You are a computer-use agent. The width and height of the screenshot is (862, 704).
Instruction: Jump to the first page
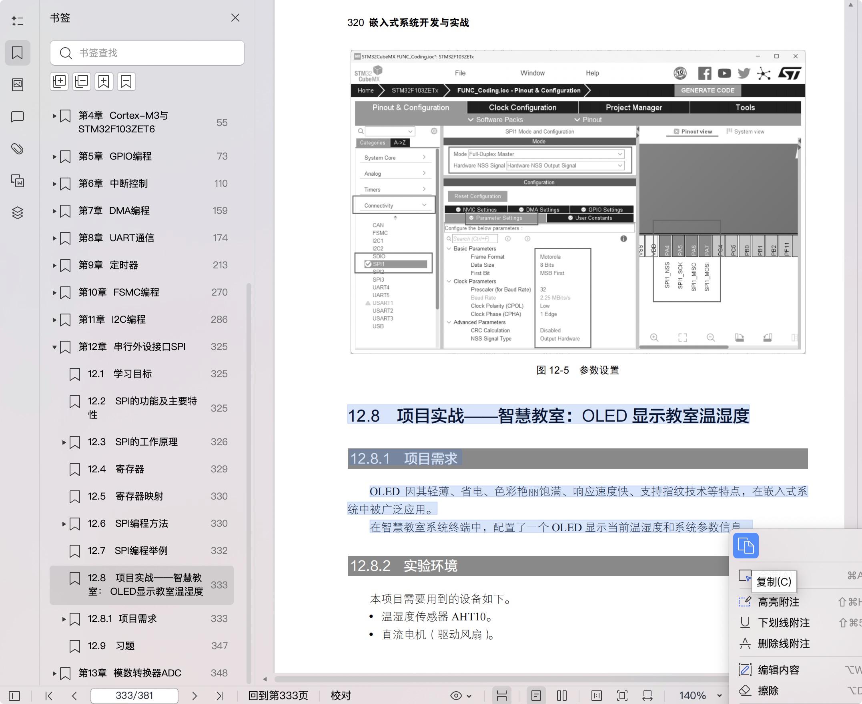49,696
